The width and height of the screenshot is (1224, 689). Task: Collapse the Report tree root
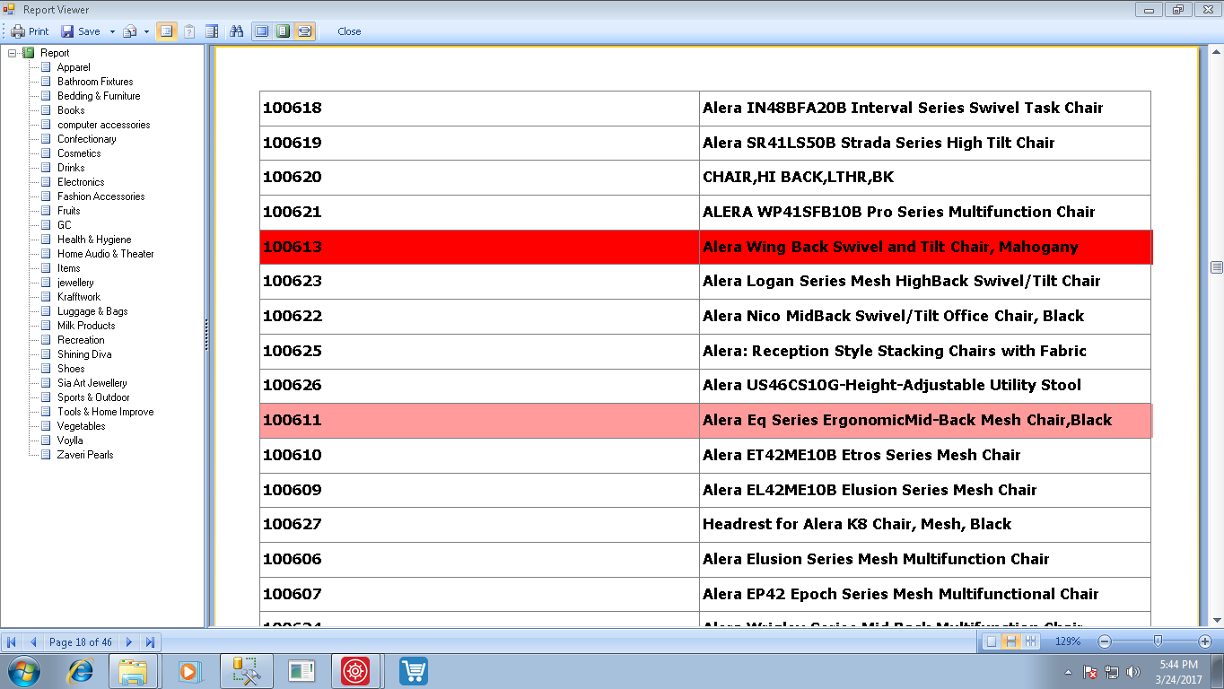coord(13,53)
